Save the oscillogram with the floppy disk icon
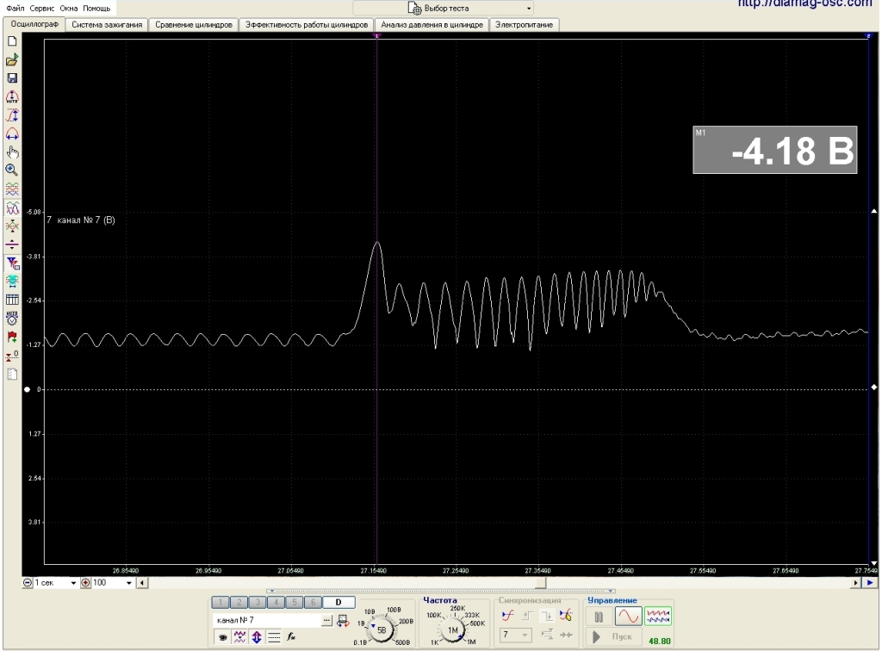882x651 pixels. [12, 78]
